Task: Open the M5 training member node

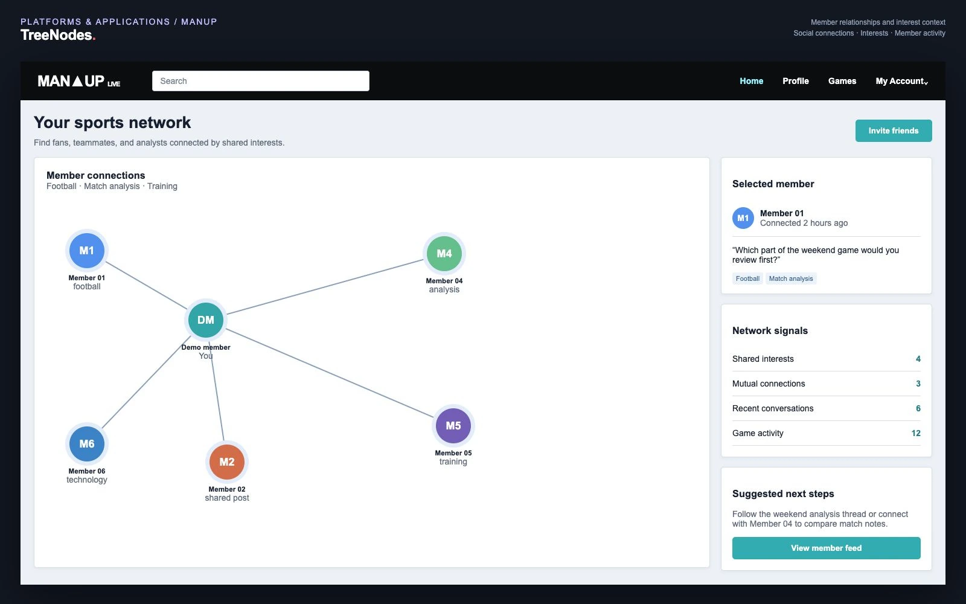Action: (453, 426)
